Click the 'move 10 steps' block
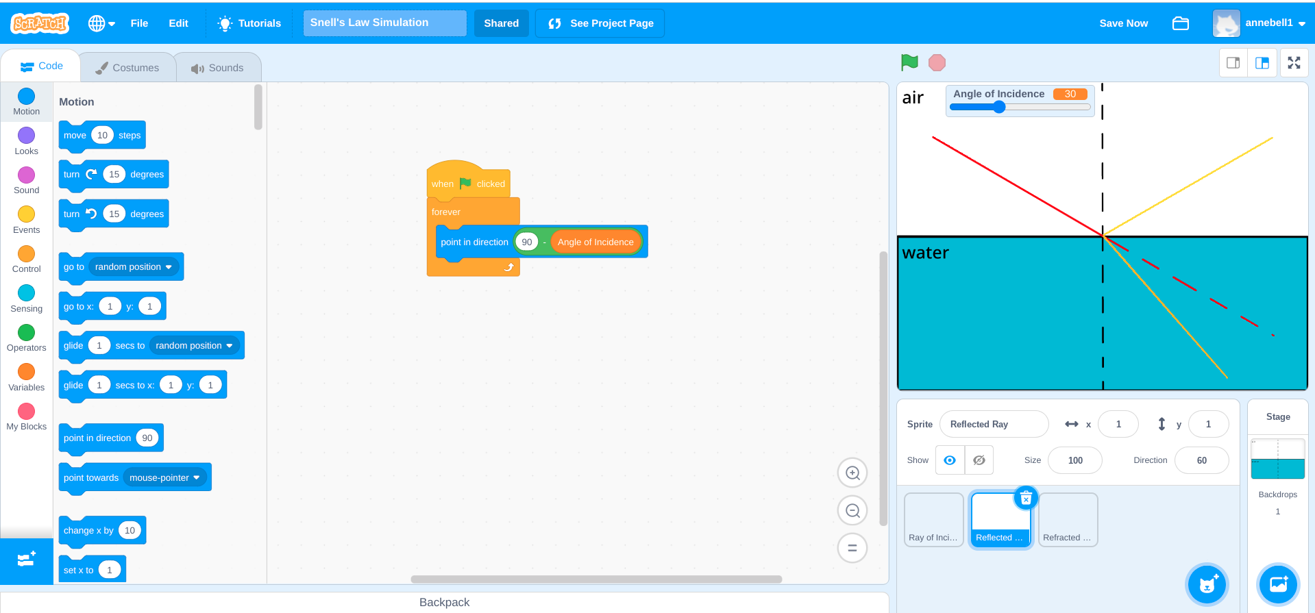The height and width of the screenshot is (613, 1315). coord(102,136)
